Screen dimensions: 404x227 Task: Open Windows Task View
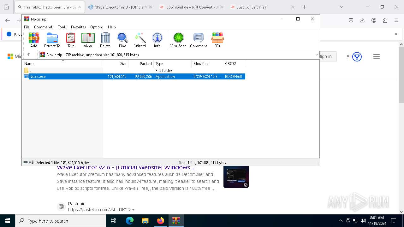pyautogui.click(x=114, y=221)
